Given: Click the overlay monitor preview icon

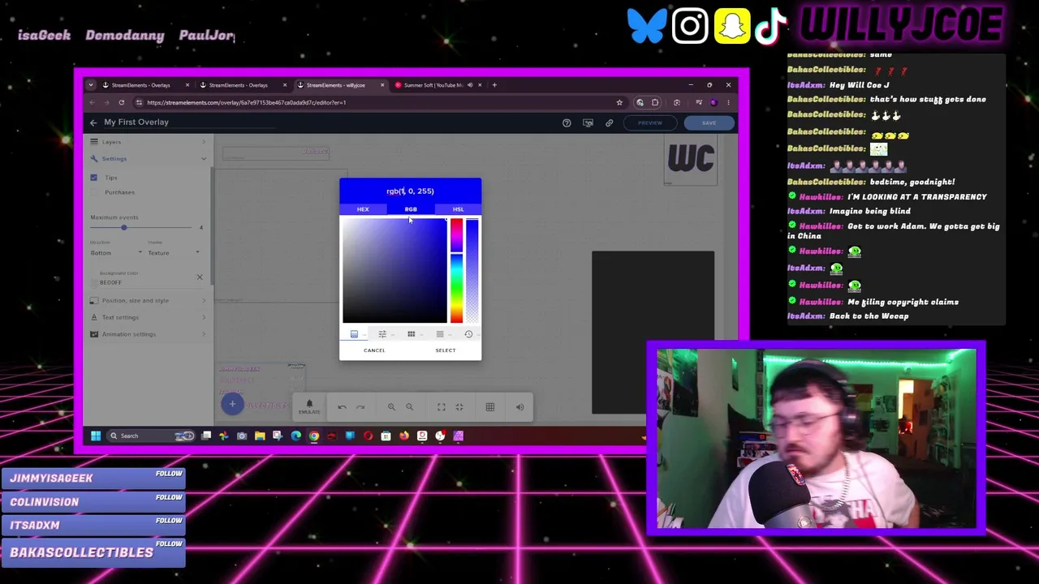Looking at the screenshot, I should [x=588, y=122].
